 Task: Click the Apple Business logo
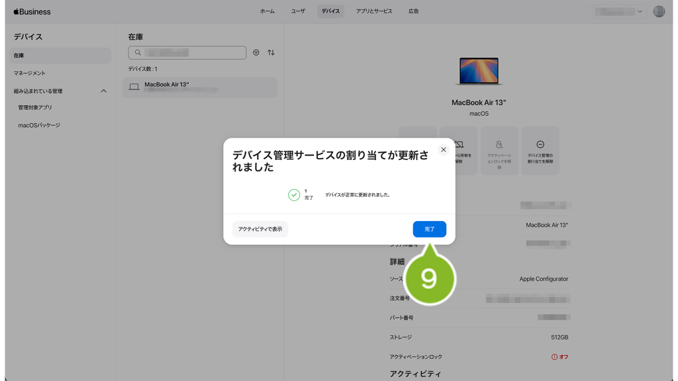pyautogui.click(x=32, y=11)
